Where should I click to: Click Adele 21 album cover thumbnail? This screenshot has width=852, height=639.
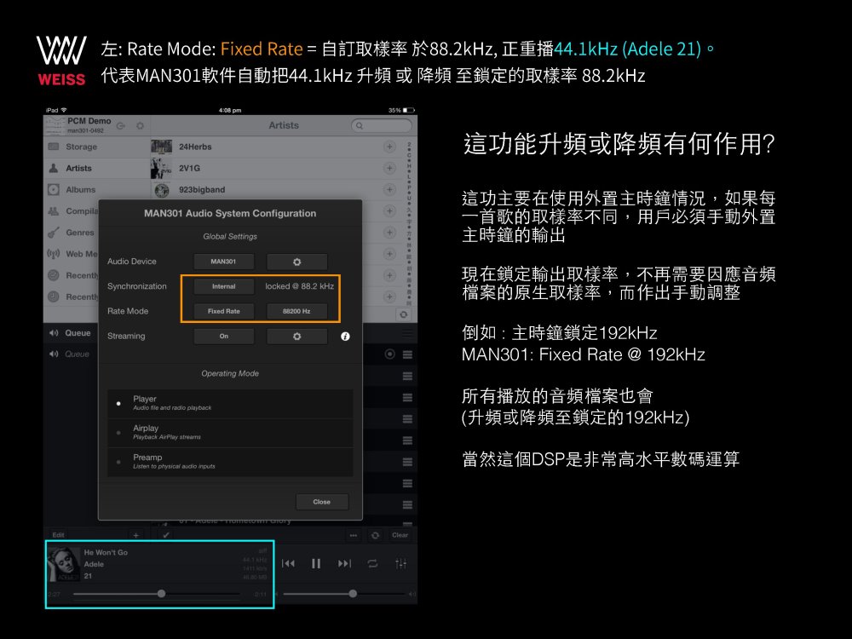pos(64,565)
